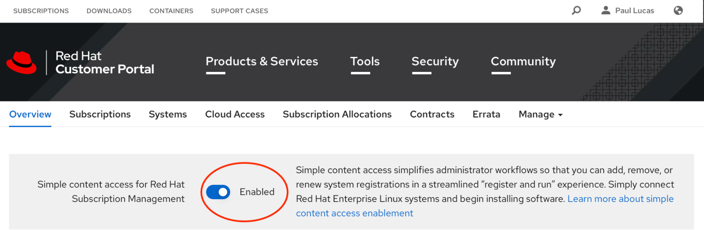Open the Subscription Allocations tab
This screenshot has width=704, height=230.
click(337, 114)
